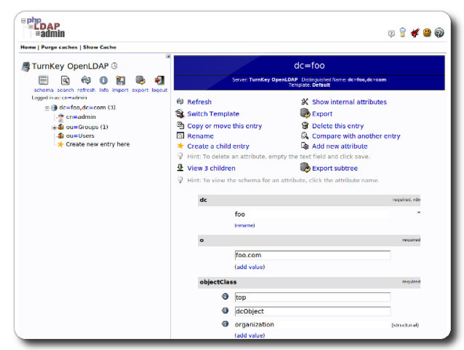Click (add value) under objectClass
This screenshot has height=350, width=464.
[x=250, y=335]
